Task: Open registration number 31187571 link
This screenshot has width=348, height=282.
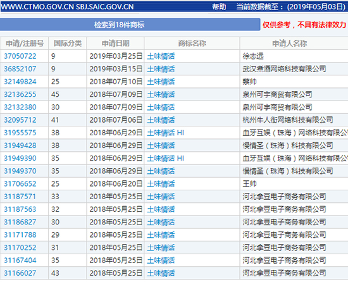Action: pyautogui.click(x=20, y=197)
